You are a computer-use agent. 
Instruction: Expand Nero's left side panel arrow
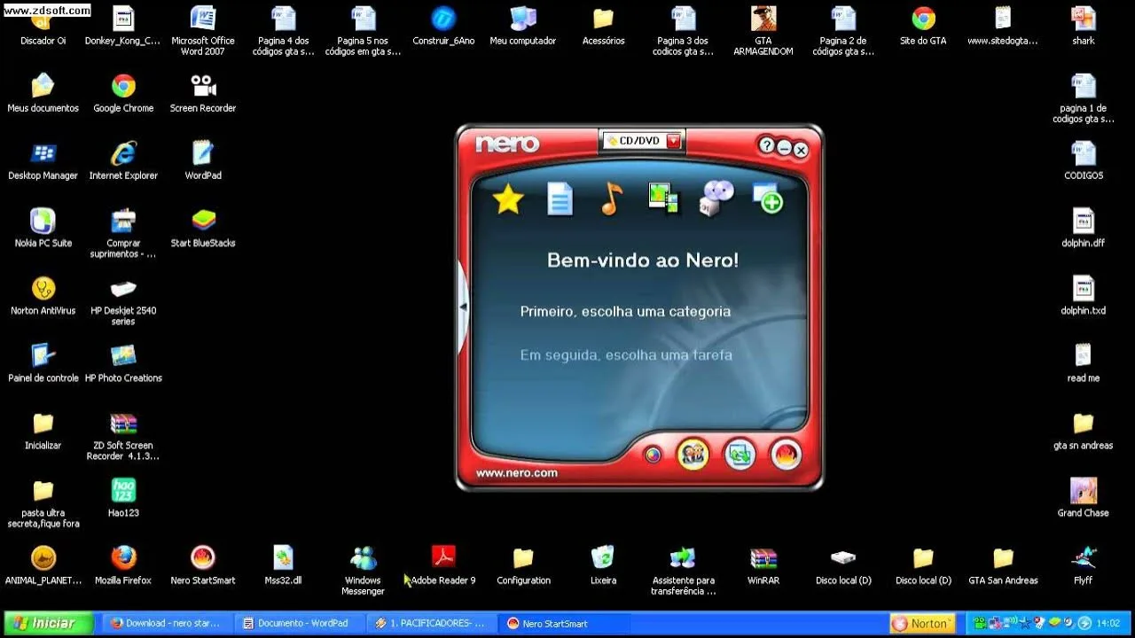463,306
